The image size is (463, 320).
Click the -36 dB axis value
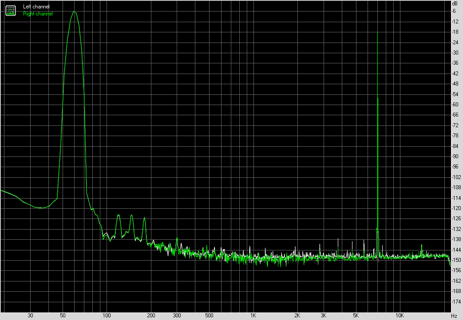455,63
